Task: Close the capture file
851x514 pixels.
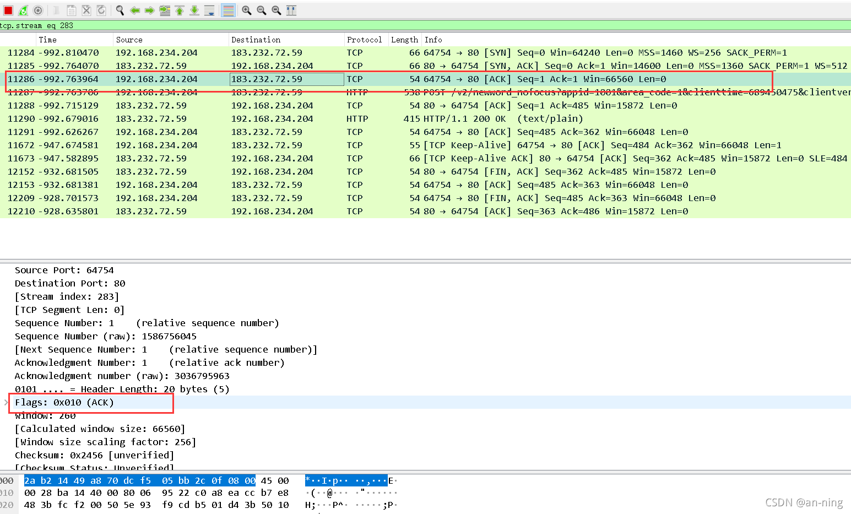Action: [x=86, y=10]
